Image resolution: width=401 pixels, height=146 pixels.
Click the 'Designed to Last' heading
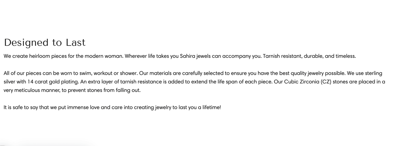[45, 43]
